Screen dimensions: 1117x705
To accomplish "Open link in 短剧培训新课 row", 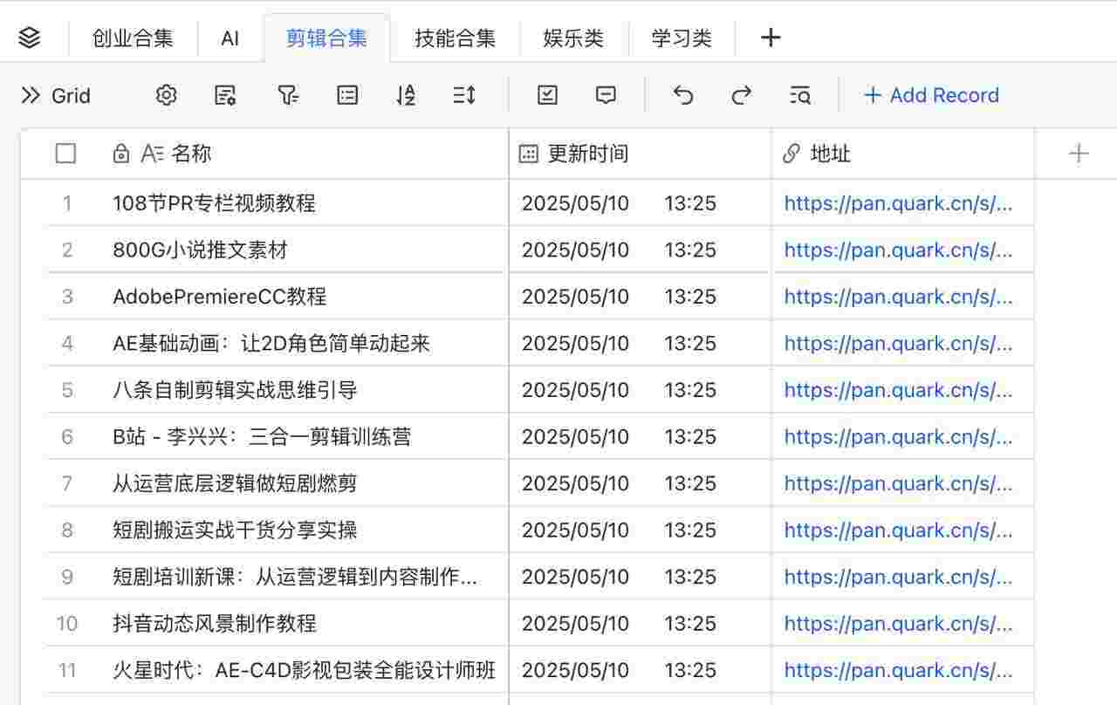I will pos(898,577).
